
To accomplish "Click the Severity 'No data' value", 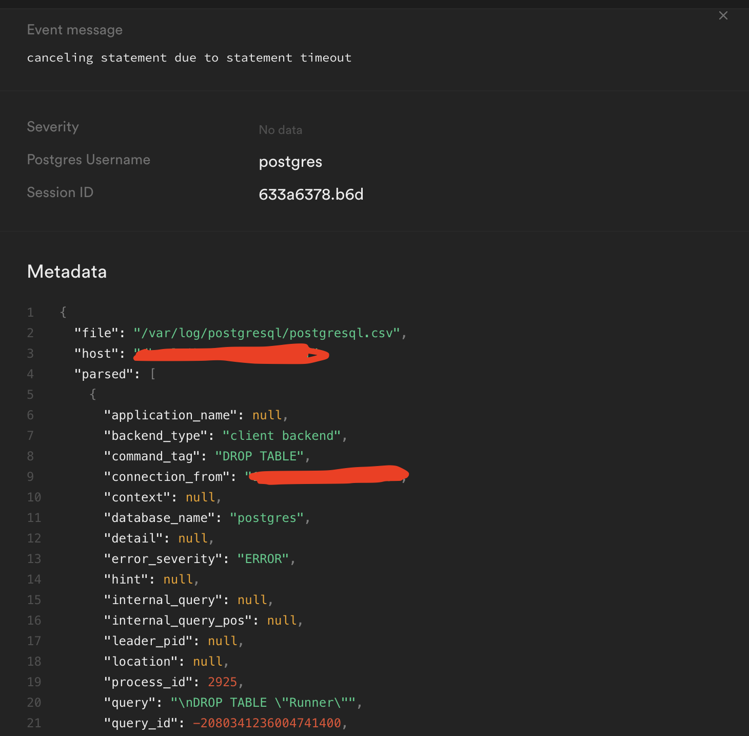I will pos(280,130).
